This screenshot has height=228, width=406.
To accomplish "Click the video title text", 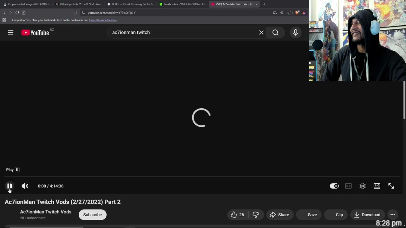I will click(62, 202).
